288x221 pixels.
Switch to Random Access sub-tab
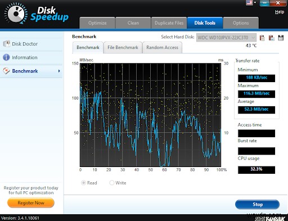(162, 48)
